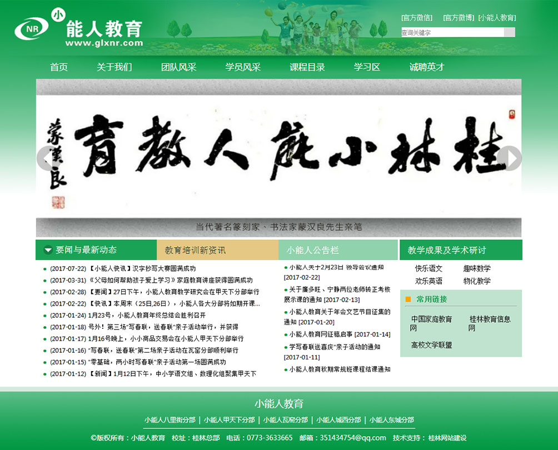Viewport: 558px width, 450px height.
Task: Click the search submit button
Action: click(509, 32)
